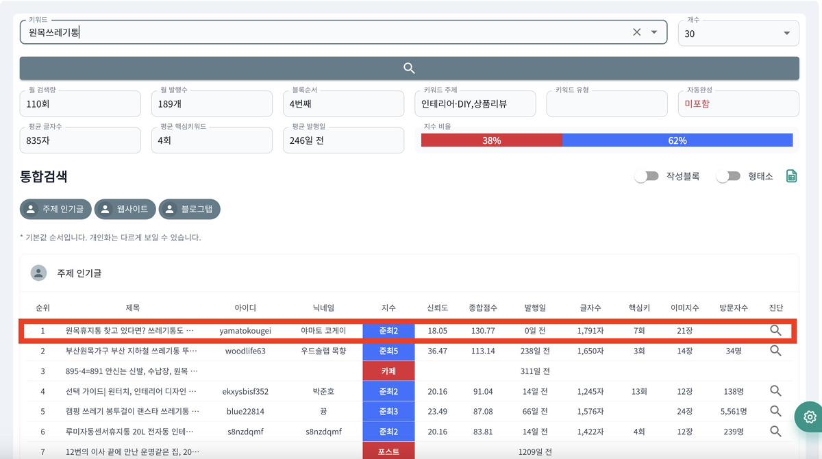
Task: Click the red 38% index ratio bar
Action: pyautogui.click(x=491, y=140)
